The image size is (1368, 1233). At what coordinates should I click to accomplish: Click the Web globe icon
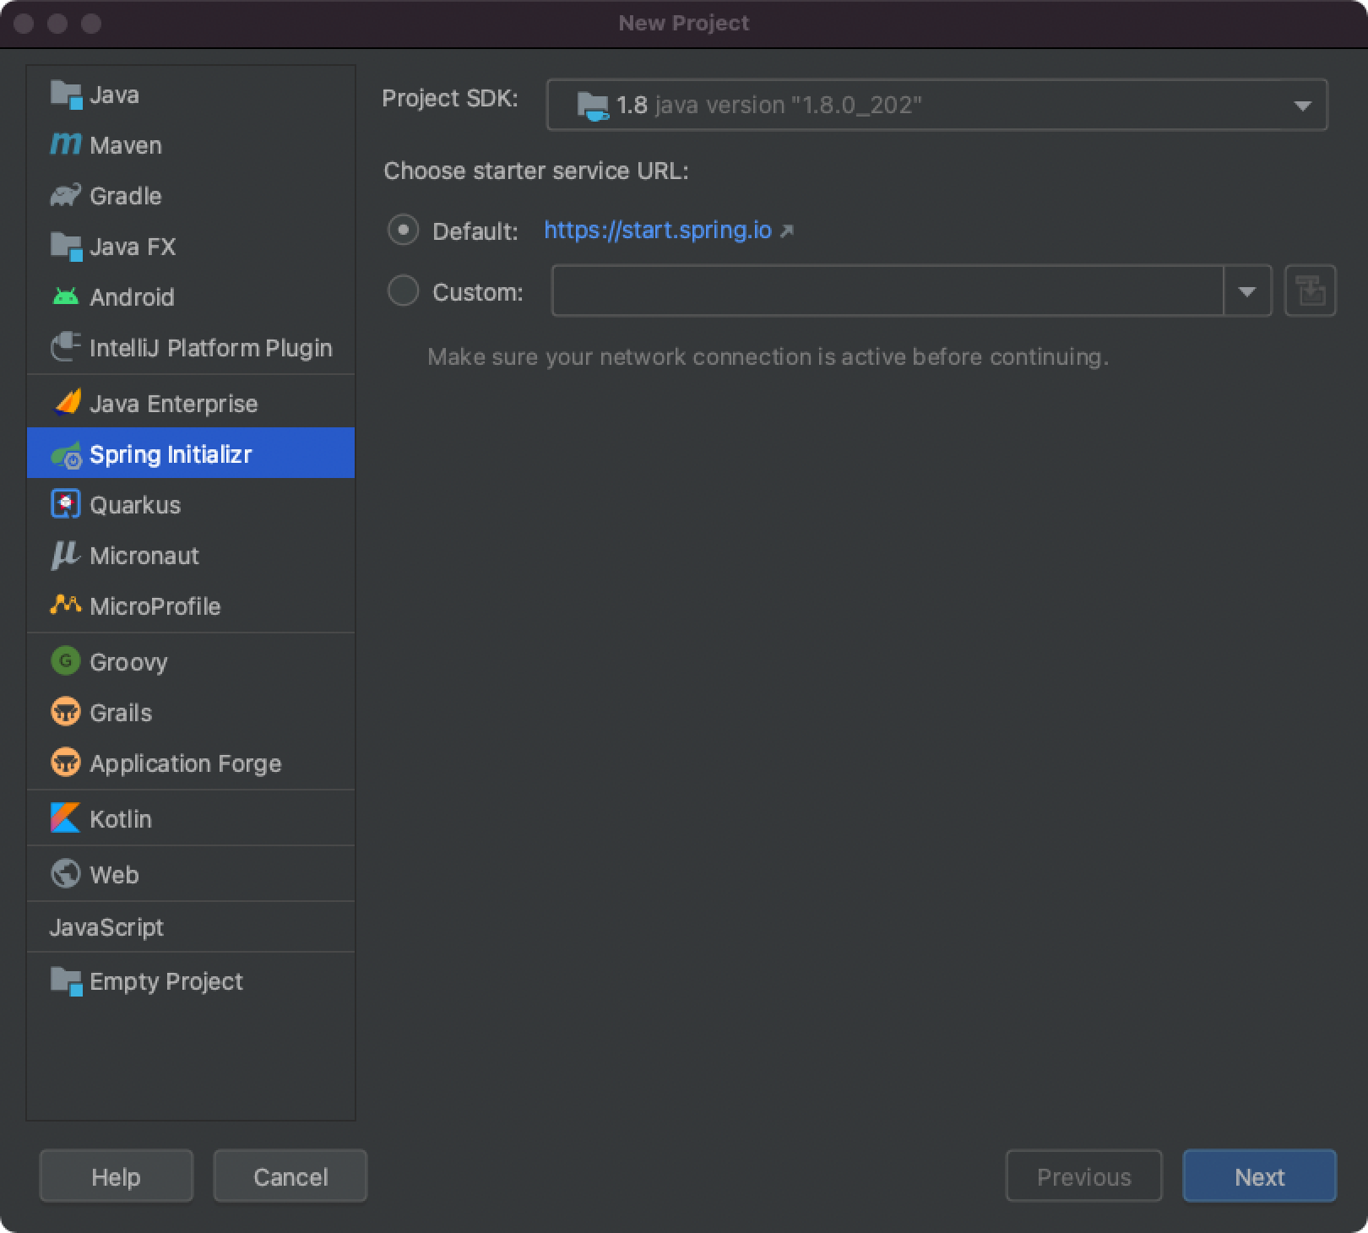click(x=65, y=874)
